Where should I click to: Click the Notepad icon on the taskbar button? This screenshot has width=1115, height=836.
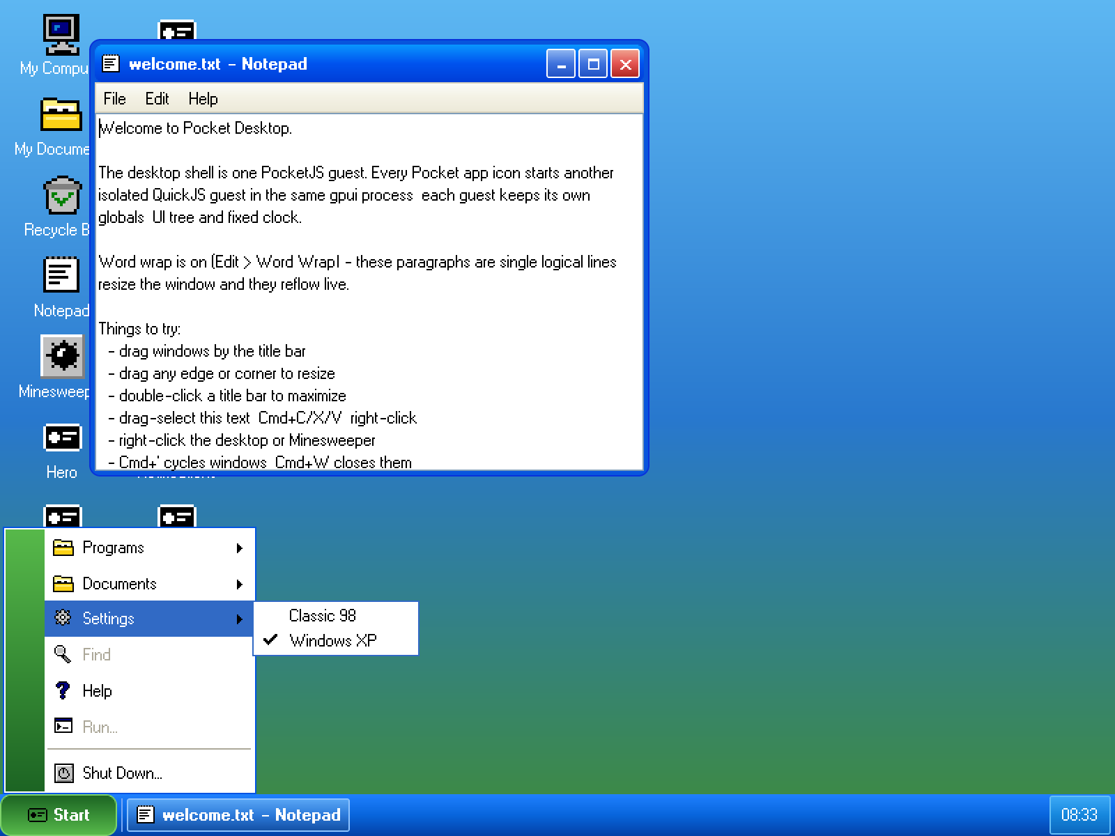tap(145, 814)
